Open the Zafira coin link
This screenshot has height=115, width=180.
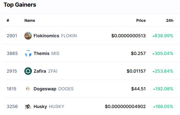40,71
